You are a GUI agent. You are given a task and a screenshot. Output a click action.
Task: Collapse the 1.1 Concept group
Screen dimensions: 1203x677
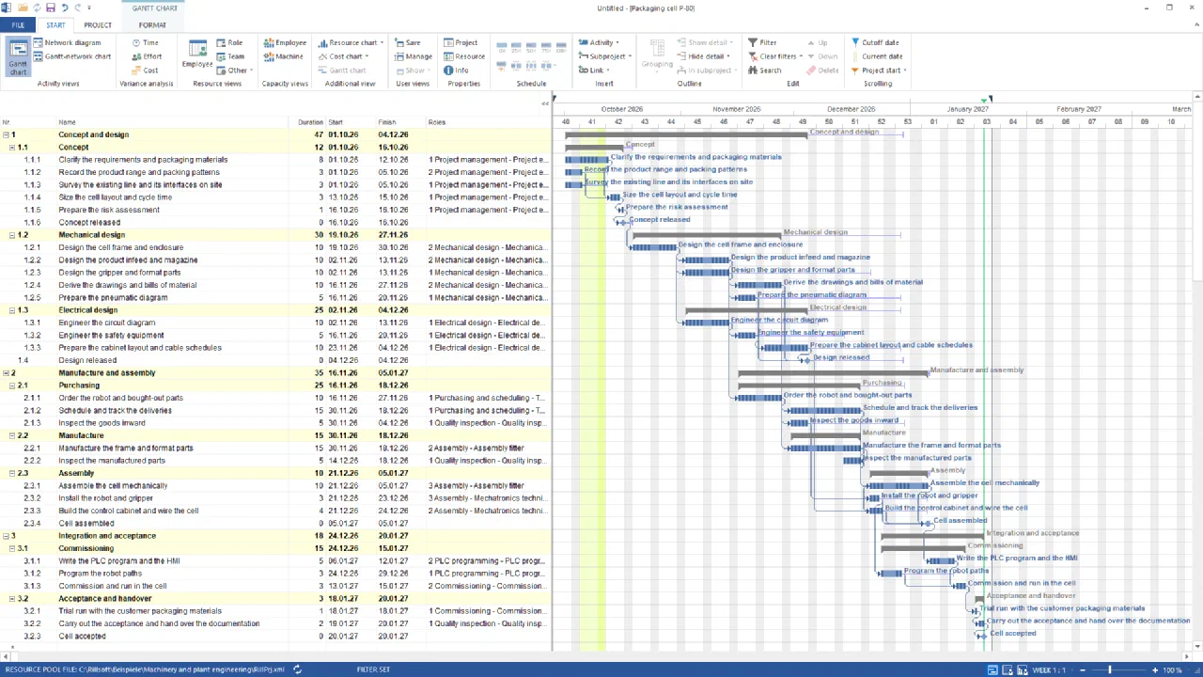pyautogui.click(x=12, y=148)
